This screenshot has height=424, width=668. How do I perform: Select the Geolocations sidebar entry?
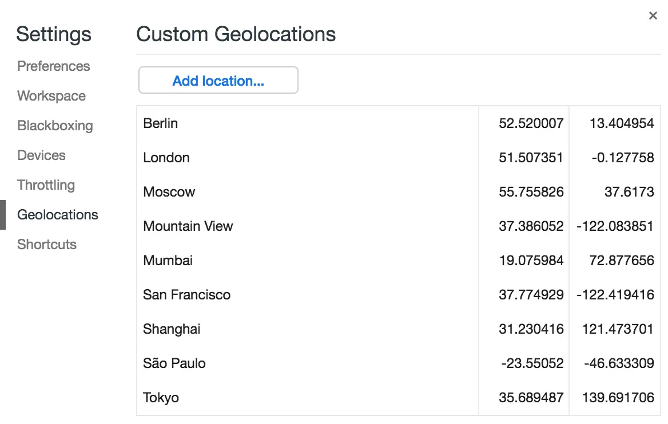(x=57, y=215)
